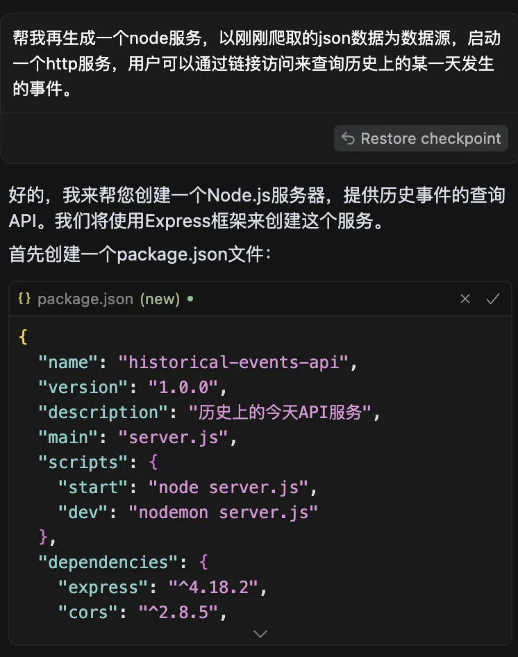The width and height of the screenshot is (518, 657).
Task: Click the line "首先创建一个package.json文件"
Action: pyautogui.click(x=140, y=254)
